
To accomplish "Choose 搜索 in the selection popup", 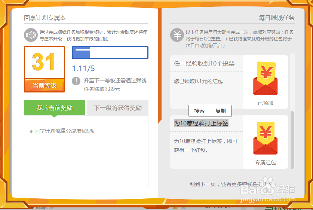I will coord(199,111).
